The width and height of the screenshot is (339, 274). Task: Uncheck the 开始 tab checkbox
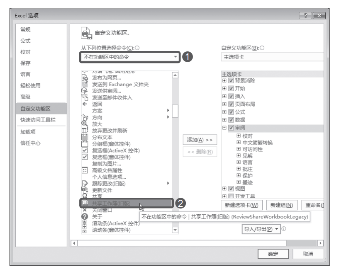click(x=231, y=88)
